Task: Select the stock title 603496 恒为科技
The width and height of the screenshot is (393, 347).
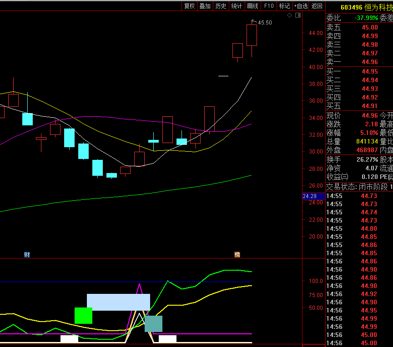Action: [x=367, y=7]
